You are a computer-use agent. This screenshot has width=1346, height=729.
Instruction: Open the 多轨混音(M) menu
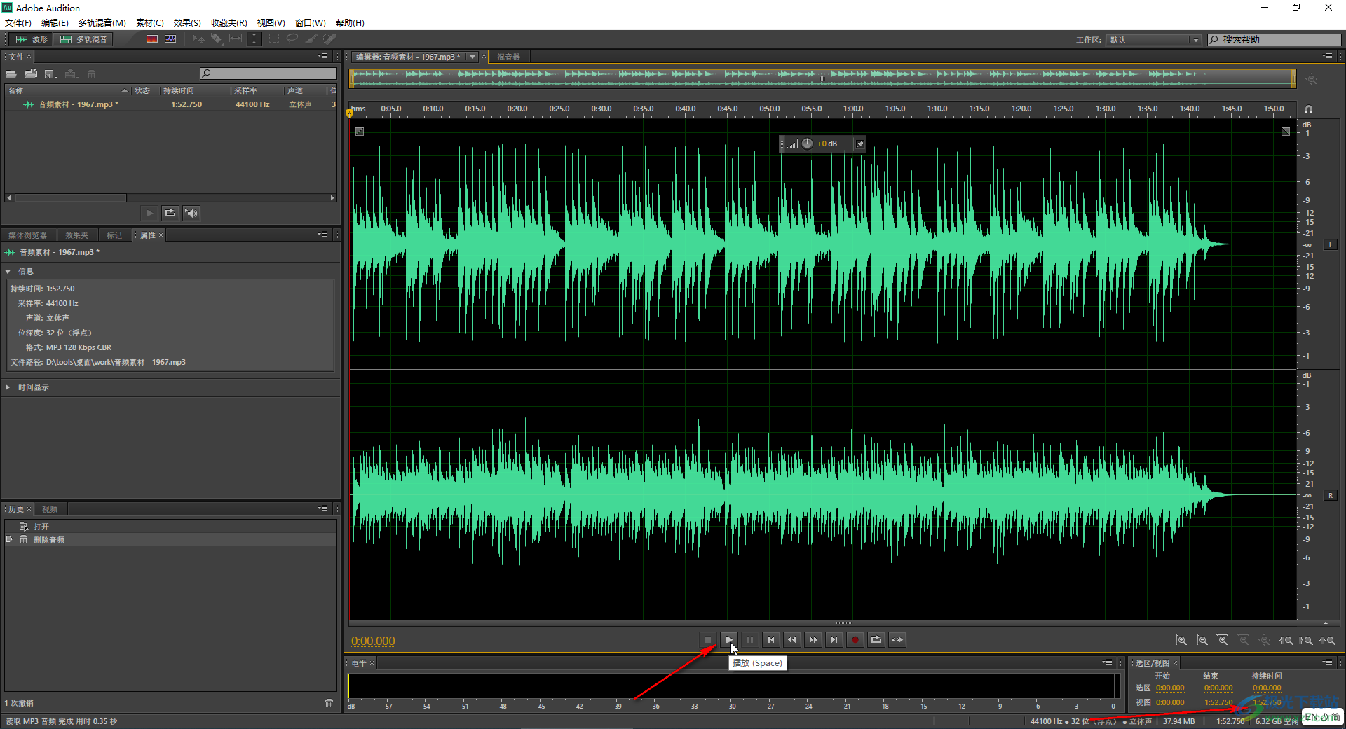[x=102, y=22]
